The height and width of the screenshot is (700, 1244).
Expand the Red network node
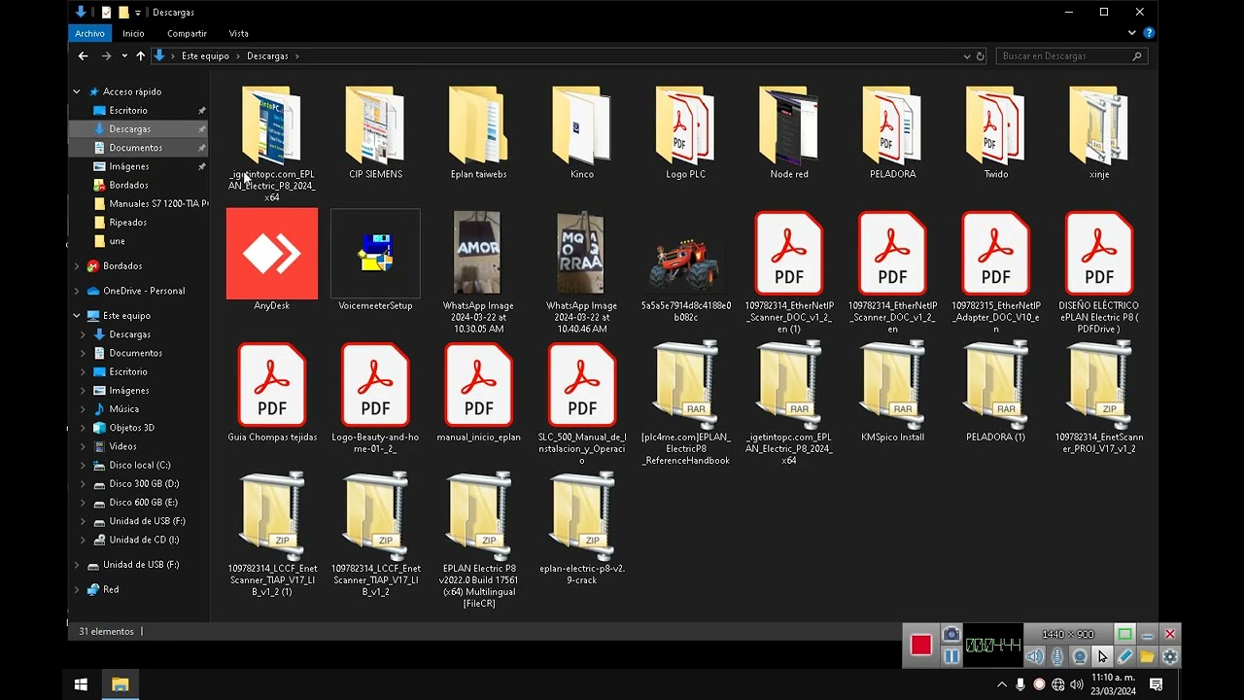(x=77, y=589)
